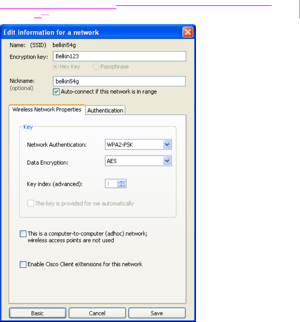This screenshot has width=300, height=322.
Task: Close the Edit information for a network dialog
Action: tap(188, 32)
